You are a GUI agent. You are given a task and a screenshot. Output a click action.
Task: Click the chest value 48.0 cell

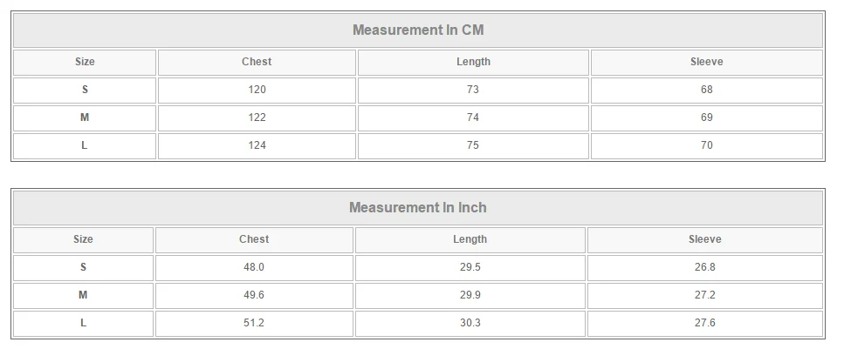[x=254, y=268]
